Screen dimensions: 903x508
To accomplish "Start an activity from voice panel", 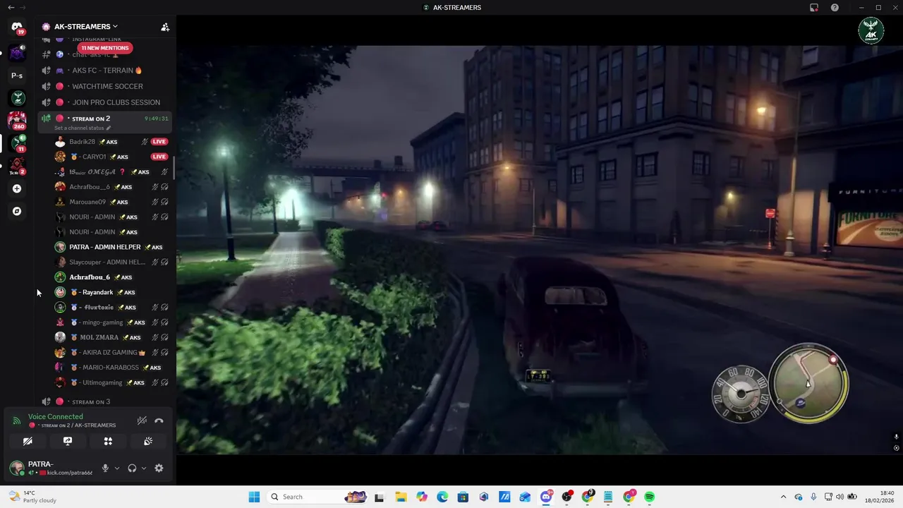I will (108, 441).
